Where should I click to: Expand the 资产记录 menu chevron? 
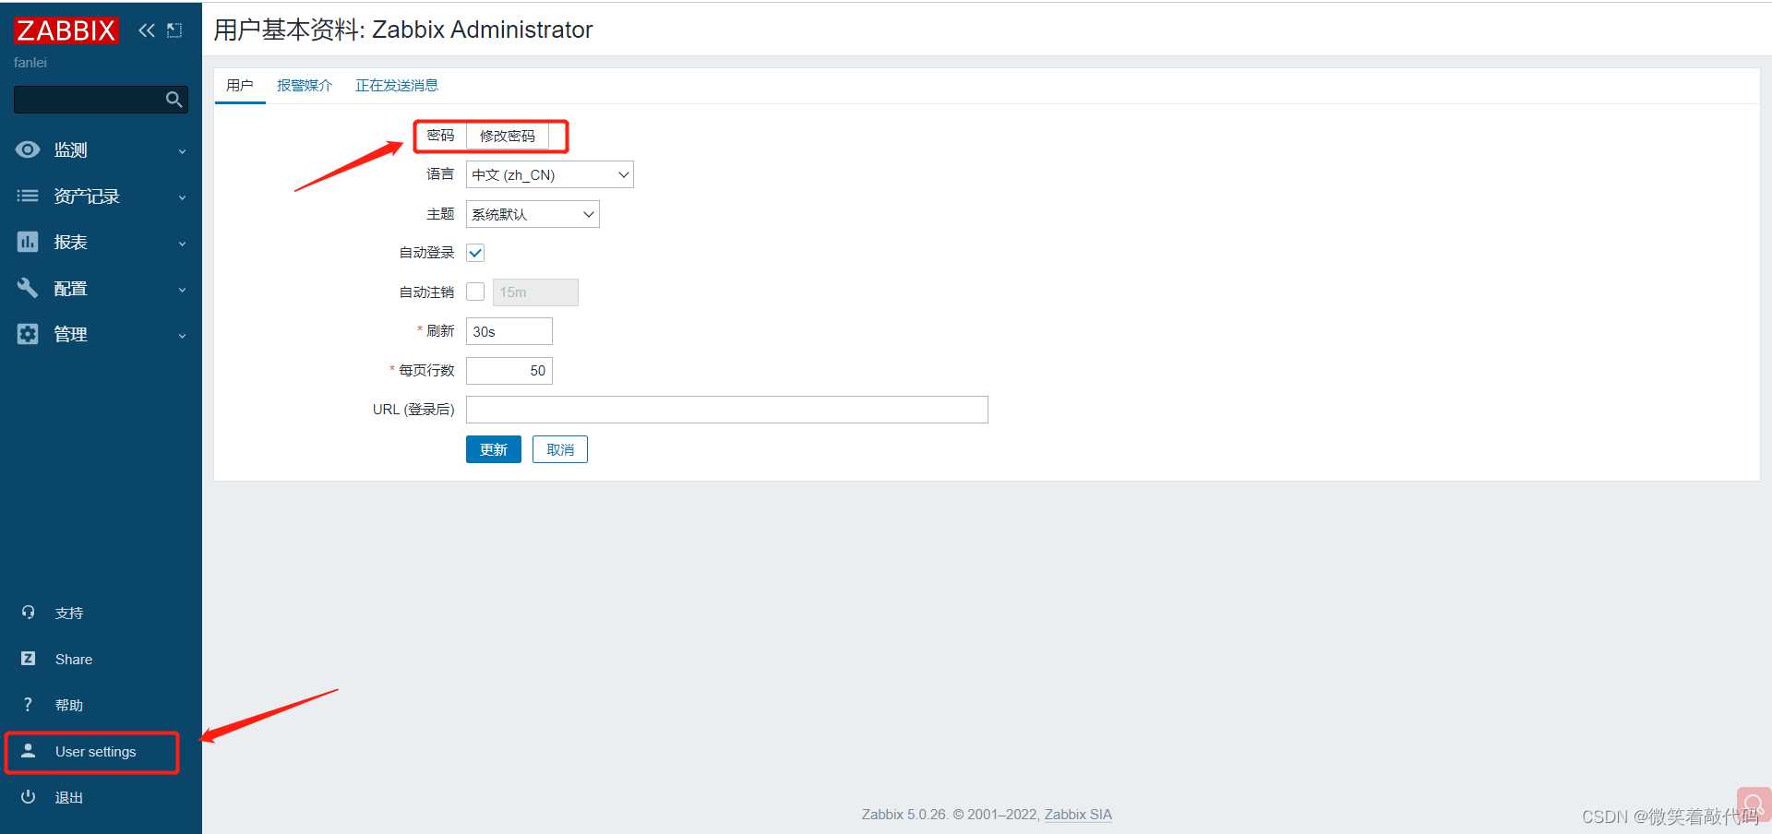coord(182,197)
